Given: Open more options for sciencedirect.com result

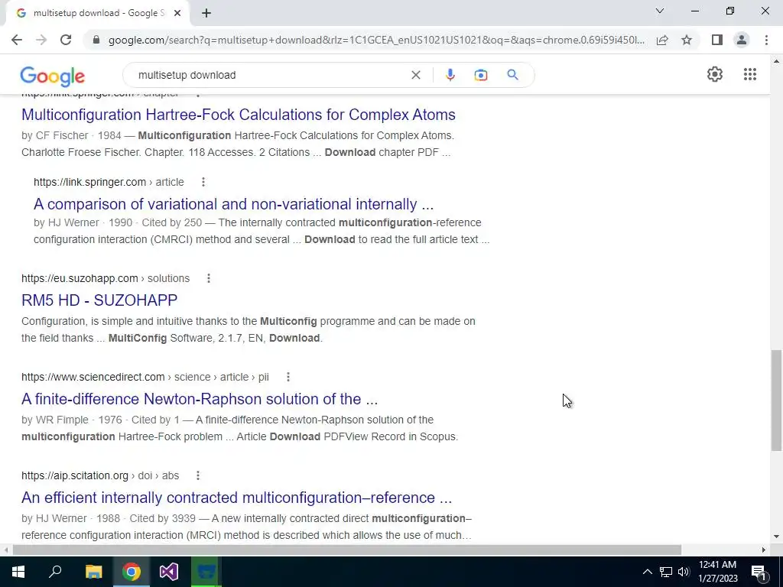Looking at the screenshot, I should coord(288,377).
